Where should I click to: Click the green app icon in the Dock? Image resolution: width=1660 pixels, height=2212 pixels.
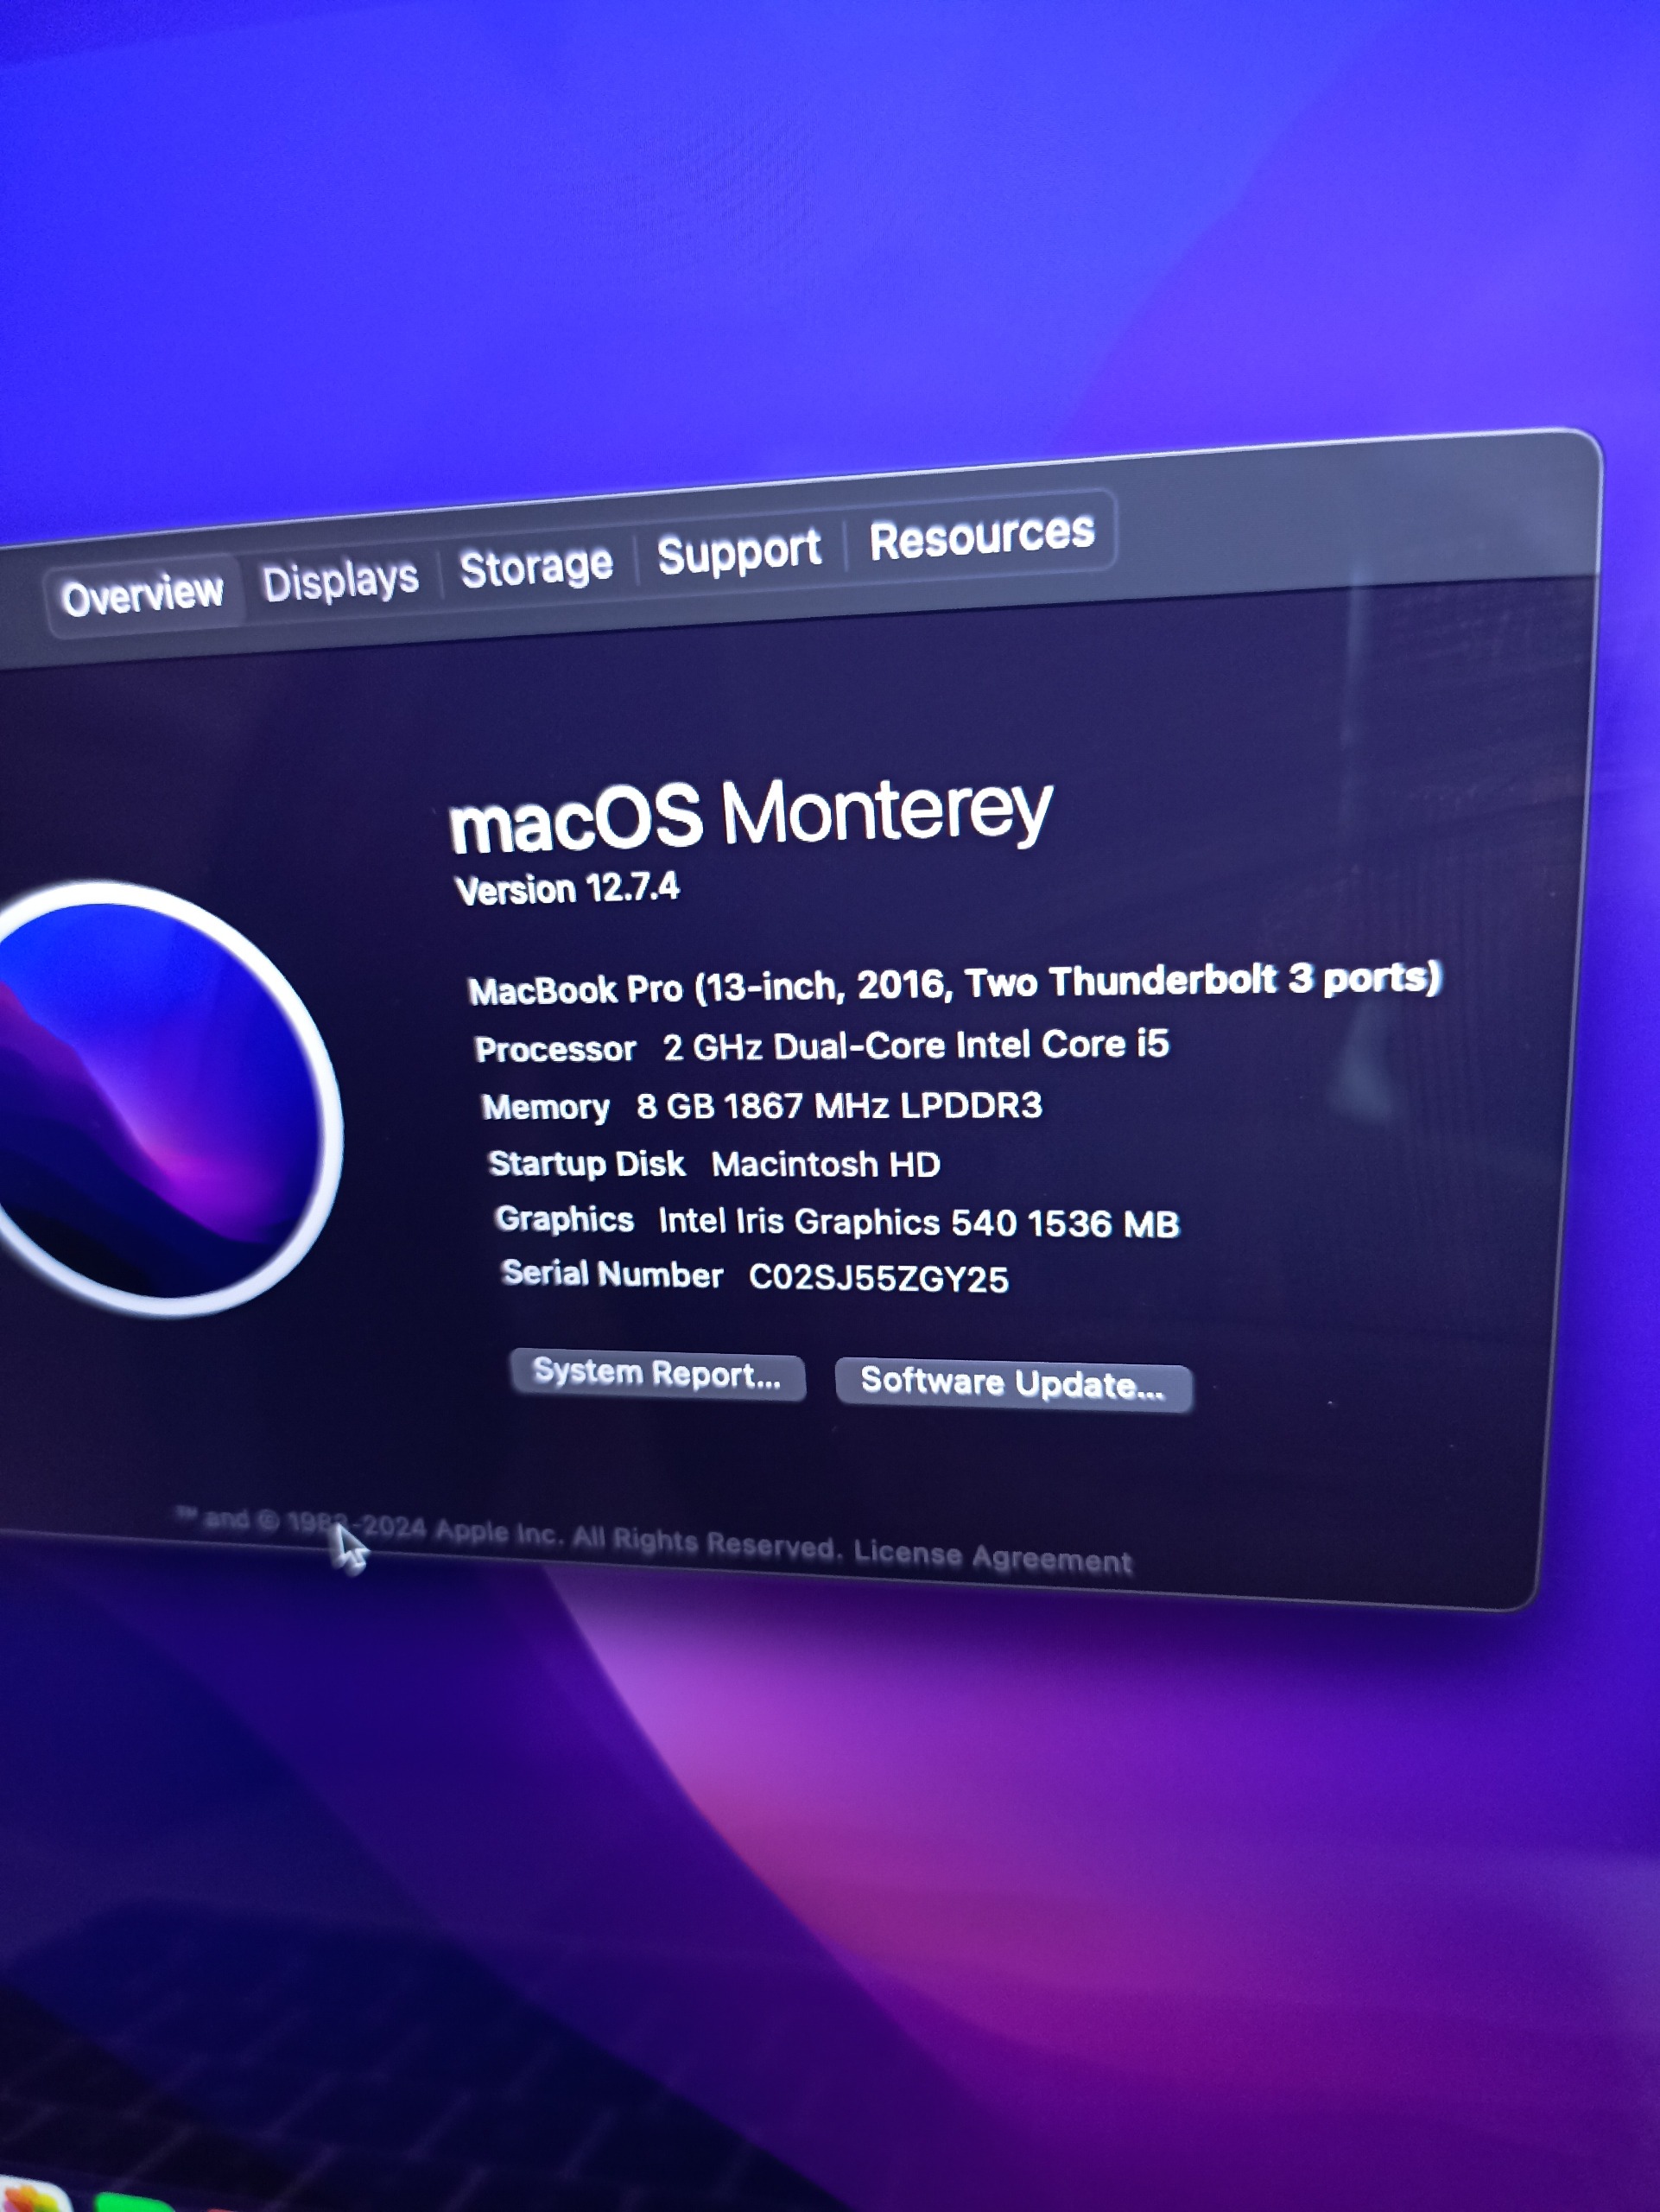[x=135, y=2203]
